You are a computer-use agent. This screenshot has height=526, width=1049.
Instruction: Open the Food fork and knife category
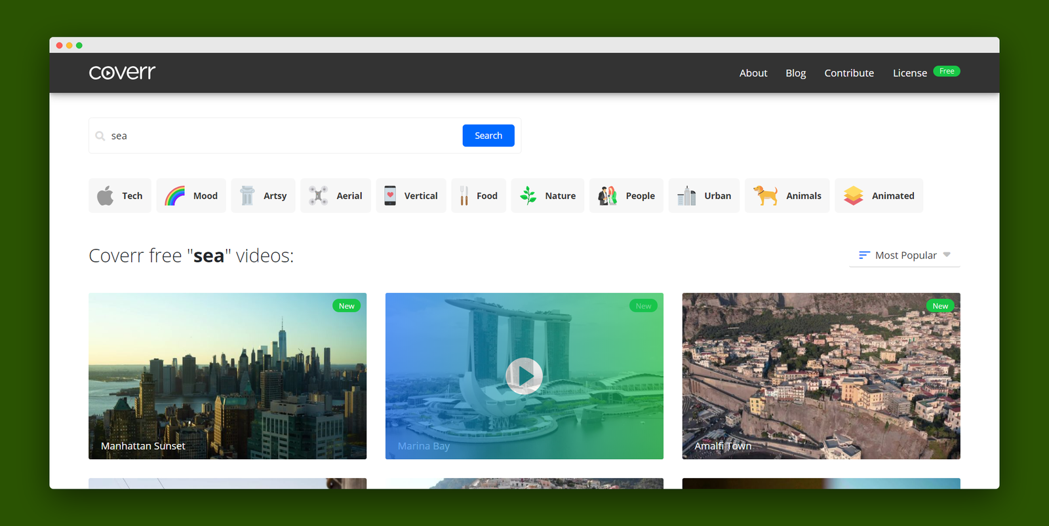(x=479, y=196)
